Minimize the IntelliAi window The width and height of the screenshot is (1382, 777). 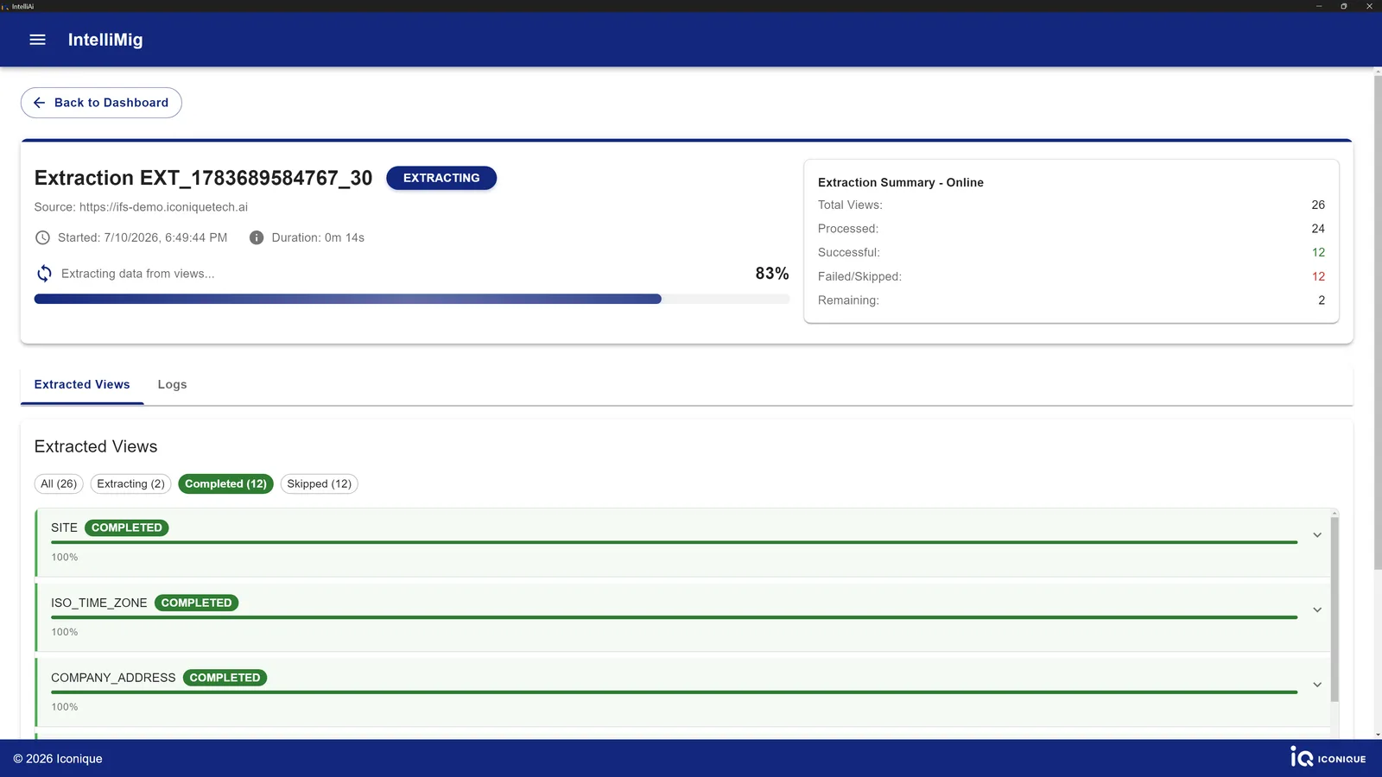tap(1319, 6)
